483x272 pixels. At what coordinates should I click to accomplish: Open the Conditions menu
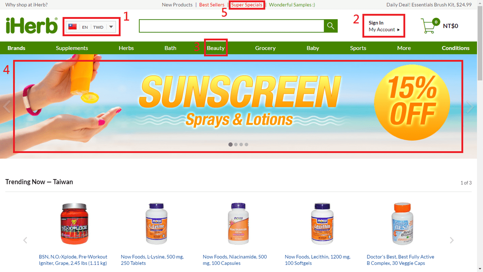pos(456,48)
